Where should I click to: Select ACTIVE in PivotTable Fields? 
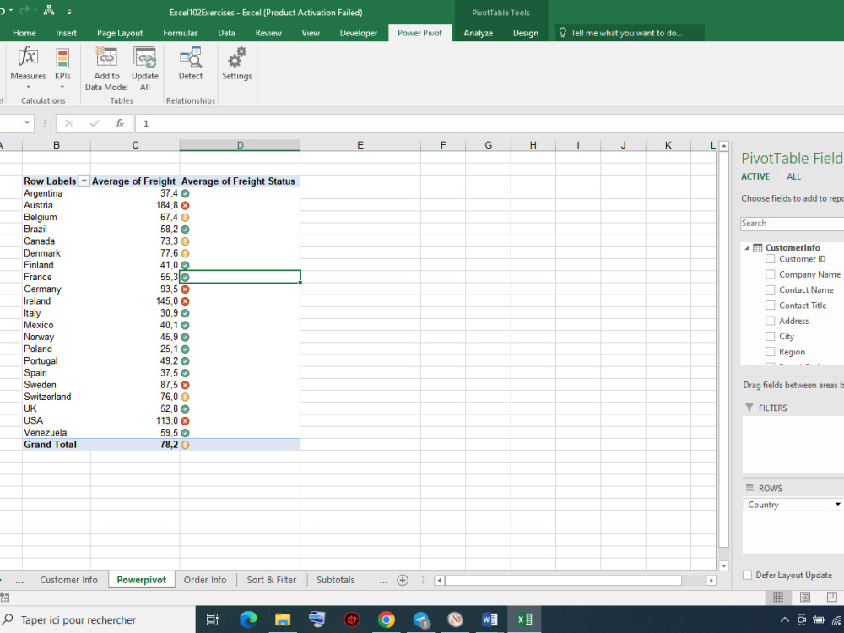point(755,176)
